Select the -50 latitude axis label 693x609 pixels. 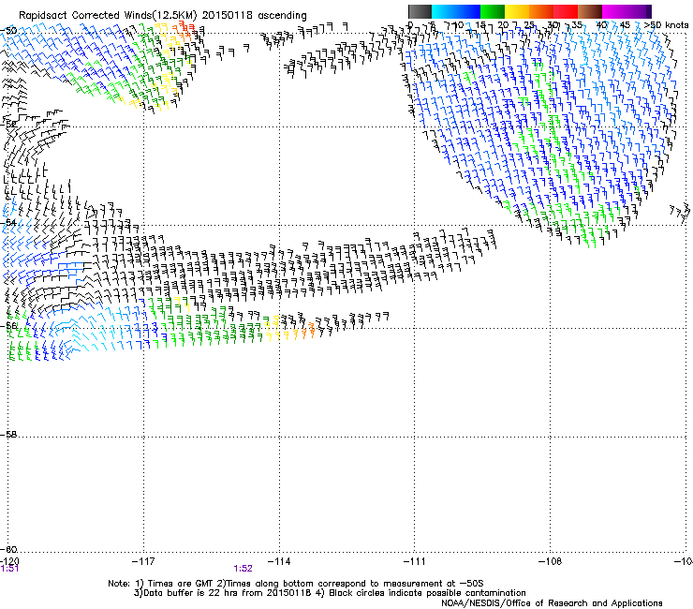(x=8, y=31)
